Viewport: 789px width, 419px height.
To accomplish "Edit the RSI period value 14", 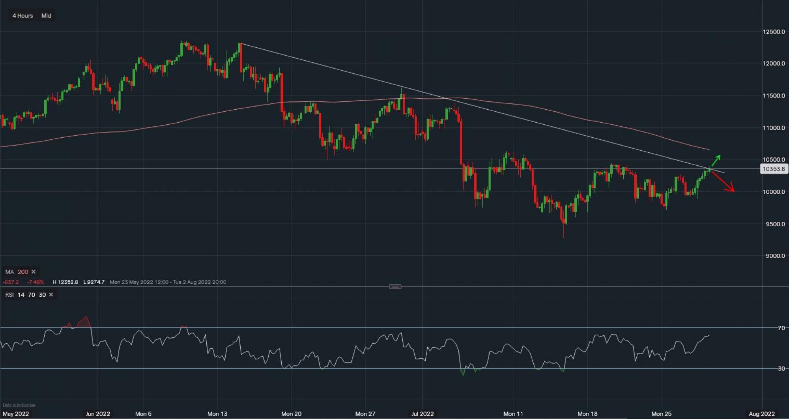I will 21,295.
